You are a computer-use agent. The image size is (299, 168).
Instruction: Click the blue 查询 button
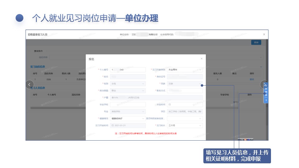[256, 43]
